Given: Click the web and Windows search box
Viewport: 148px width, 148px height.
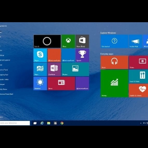Looking at the screenshot, I should (x=15, y=123).
